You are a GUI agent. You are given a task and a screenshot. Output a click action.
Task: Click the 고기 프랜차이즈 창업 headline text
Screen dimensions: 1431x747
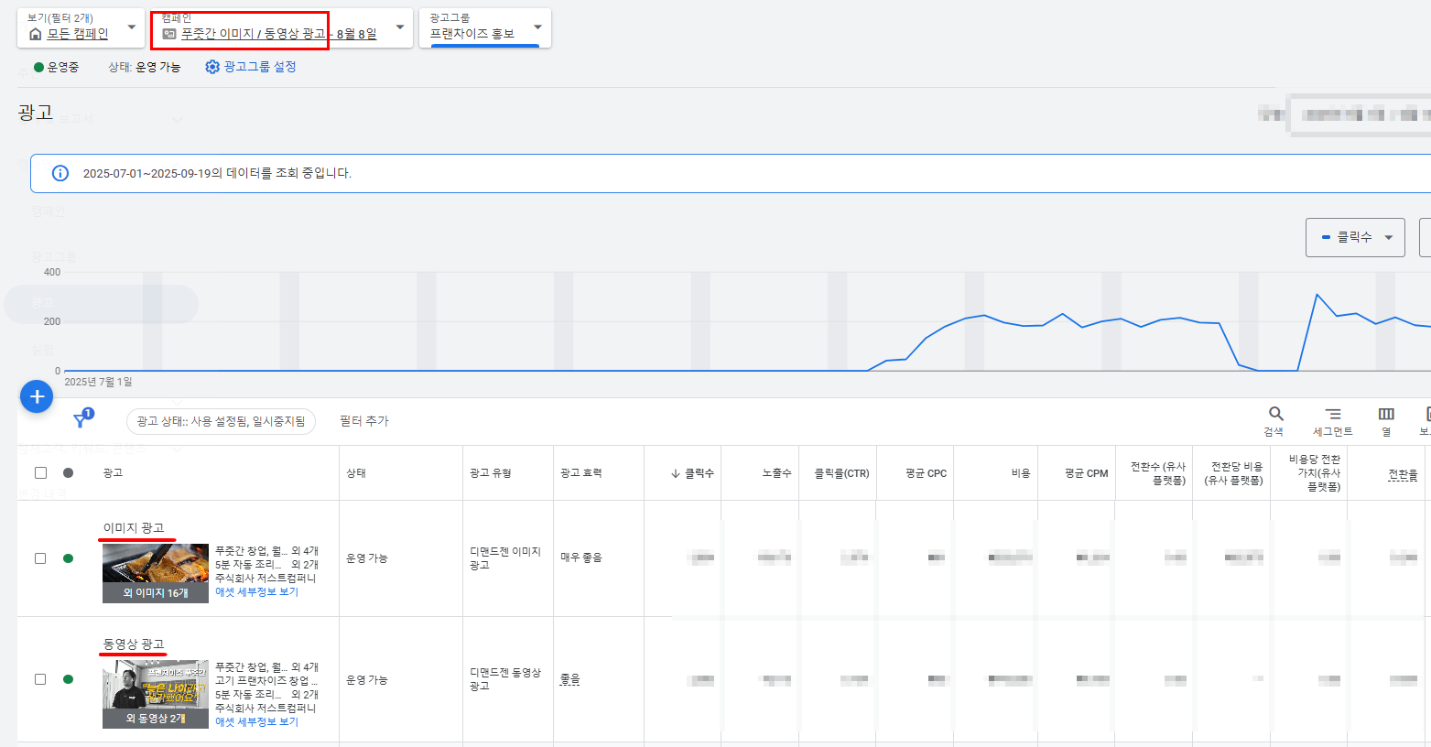[266, 681]
